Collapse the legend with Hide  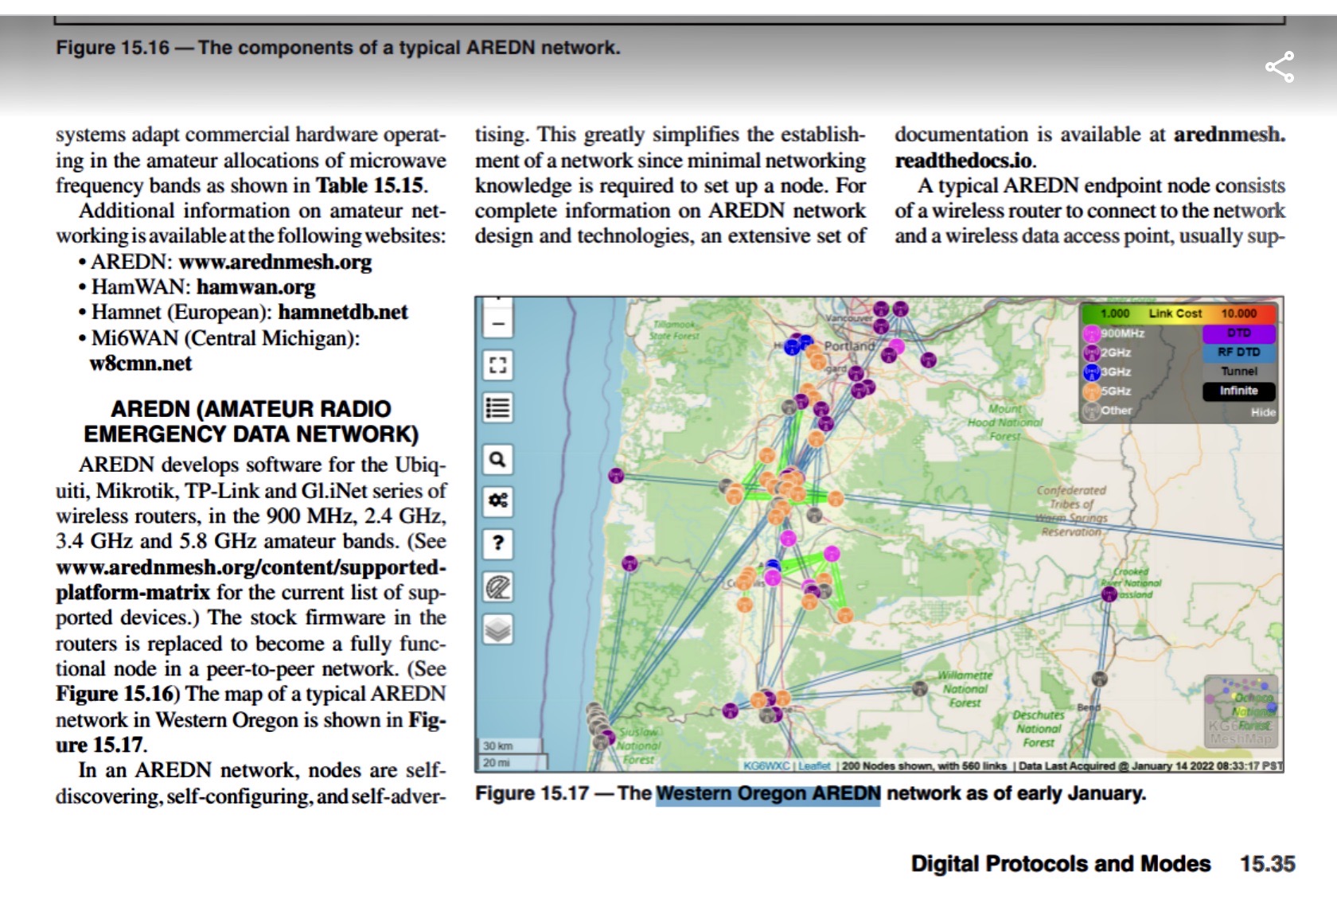pyautogui.click(x=1262, y=412)
